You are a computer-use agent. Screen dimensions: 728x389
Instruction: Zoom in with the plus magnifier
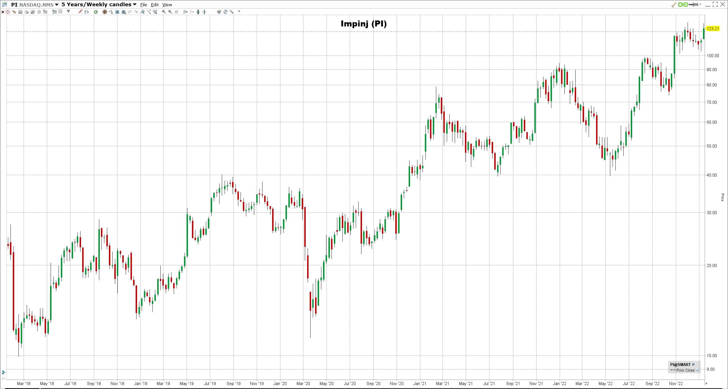(164, 12)
